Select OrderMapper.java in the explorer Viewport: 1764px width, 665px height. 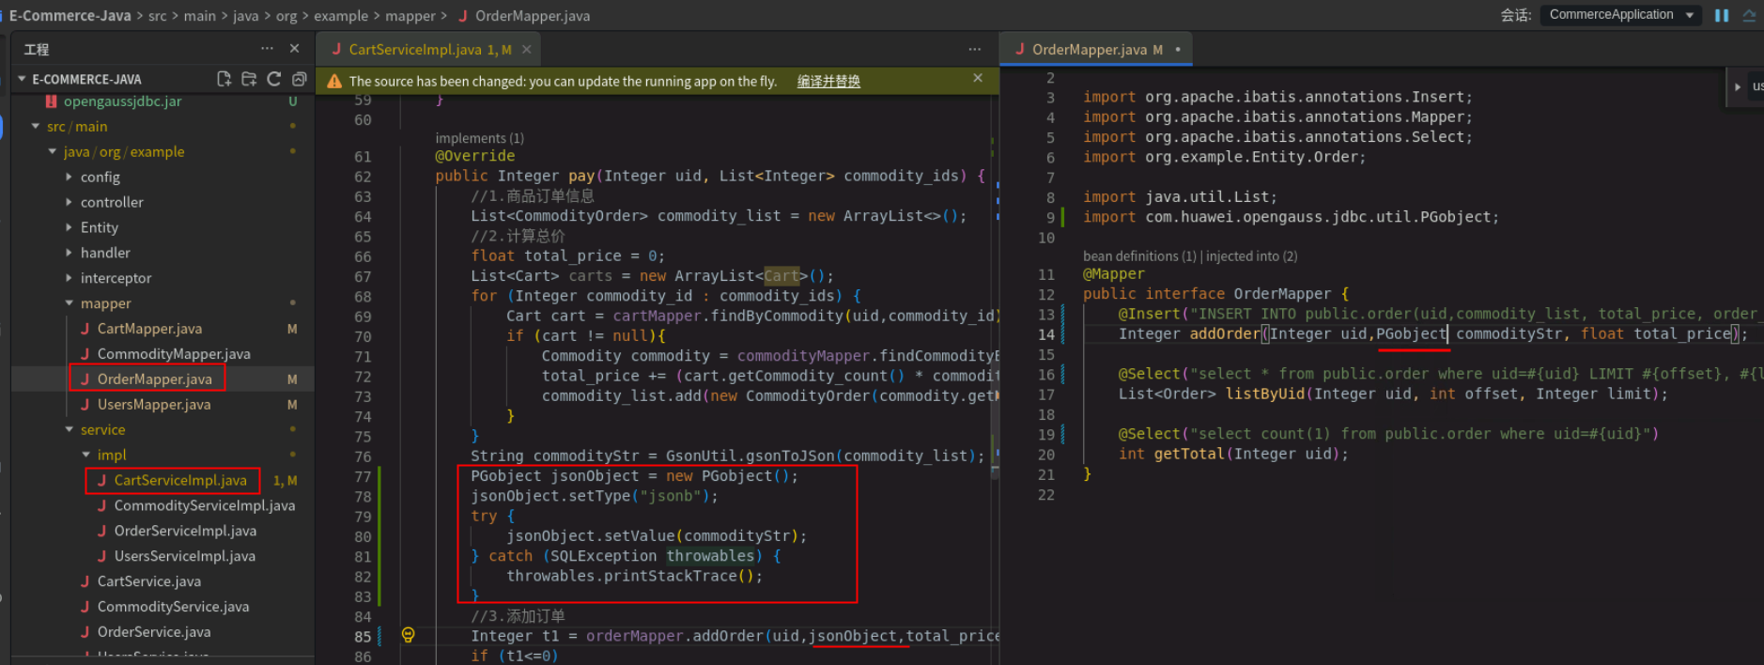[x=154, y=379]
